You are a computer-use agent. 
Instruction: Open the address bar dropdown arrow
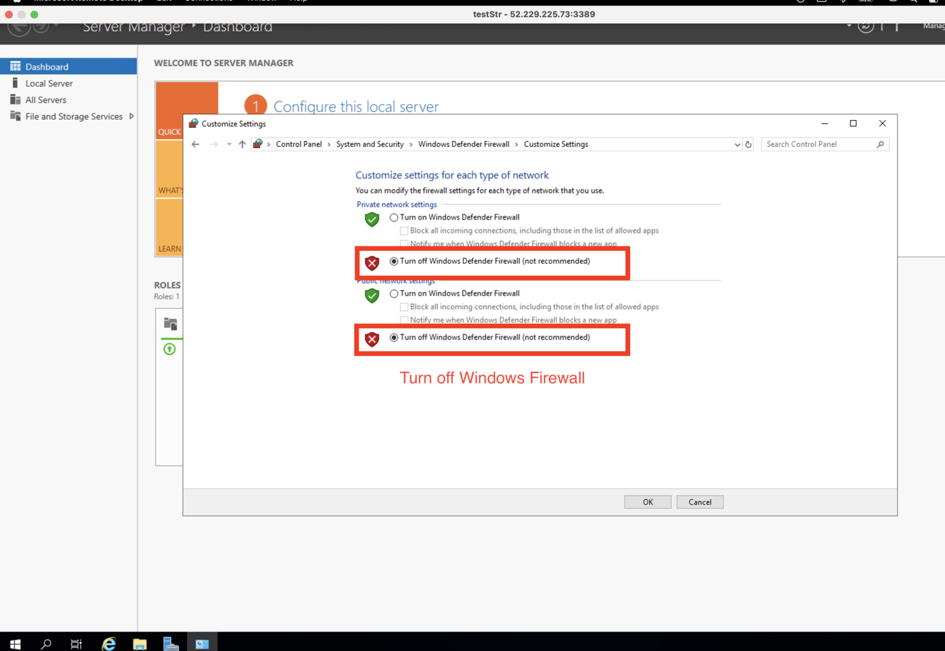tap(737, 144)
